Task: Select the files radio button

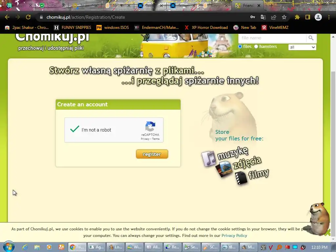Action: coord(240,47)
